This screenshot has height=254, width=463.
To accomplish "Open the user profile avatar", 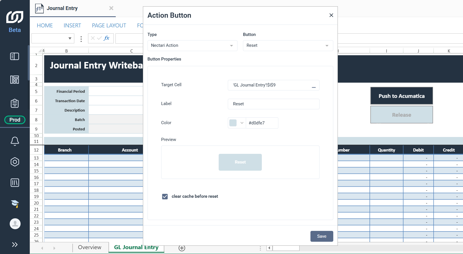I will [15, 224].
